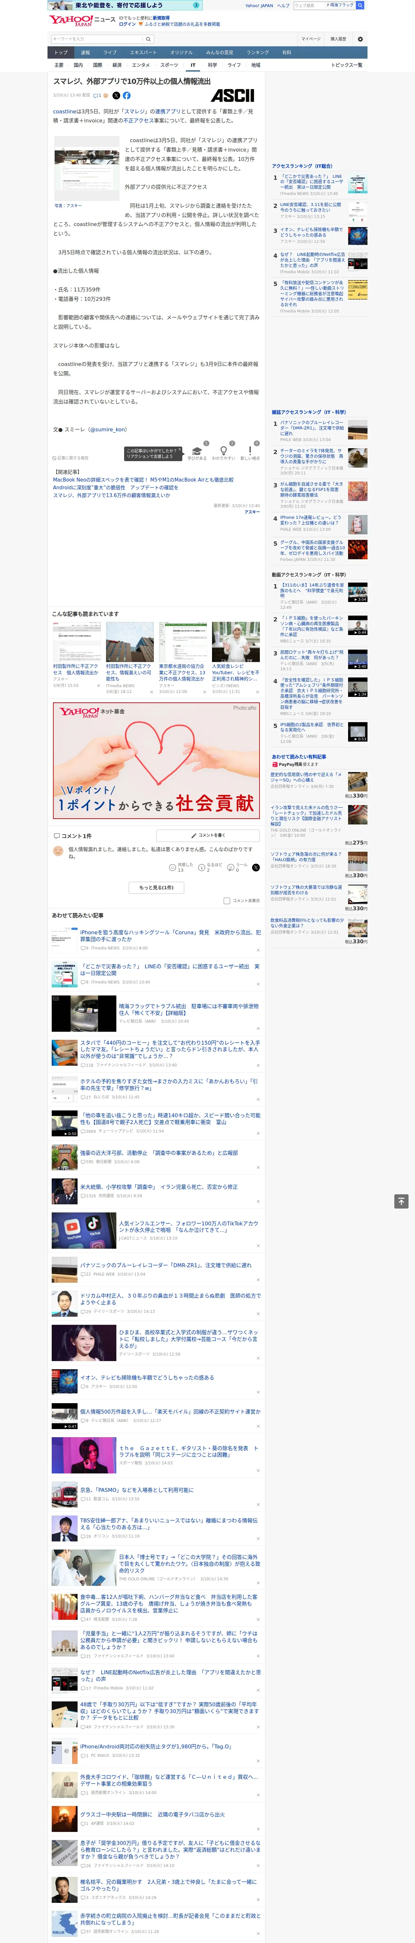Share the comment on X

tap(255, 868)
